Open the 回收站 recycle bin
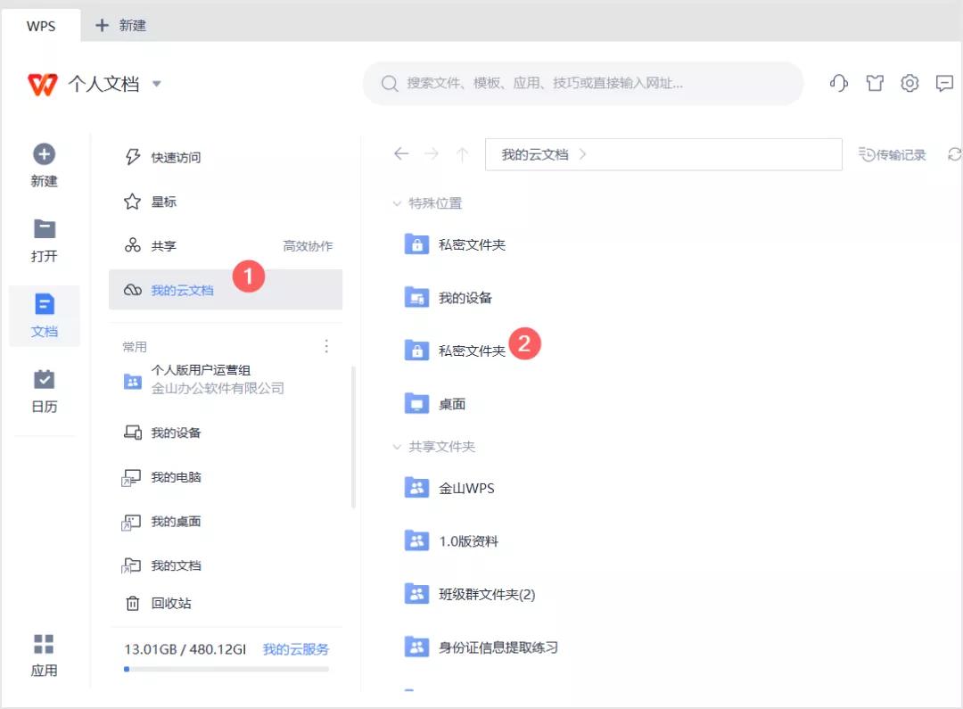 click(172, 603)
